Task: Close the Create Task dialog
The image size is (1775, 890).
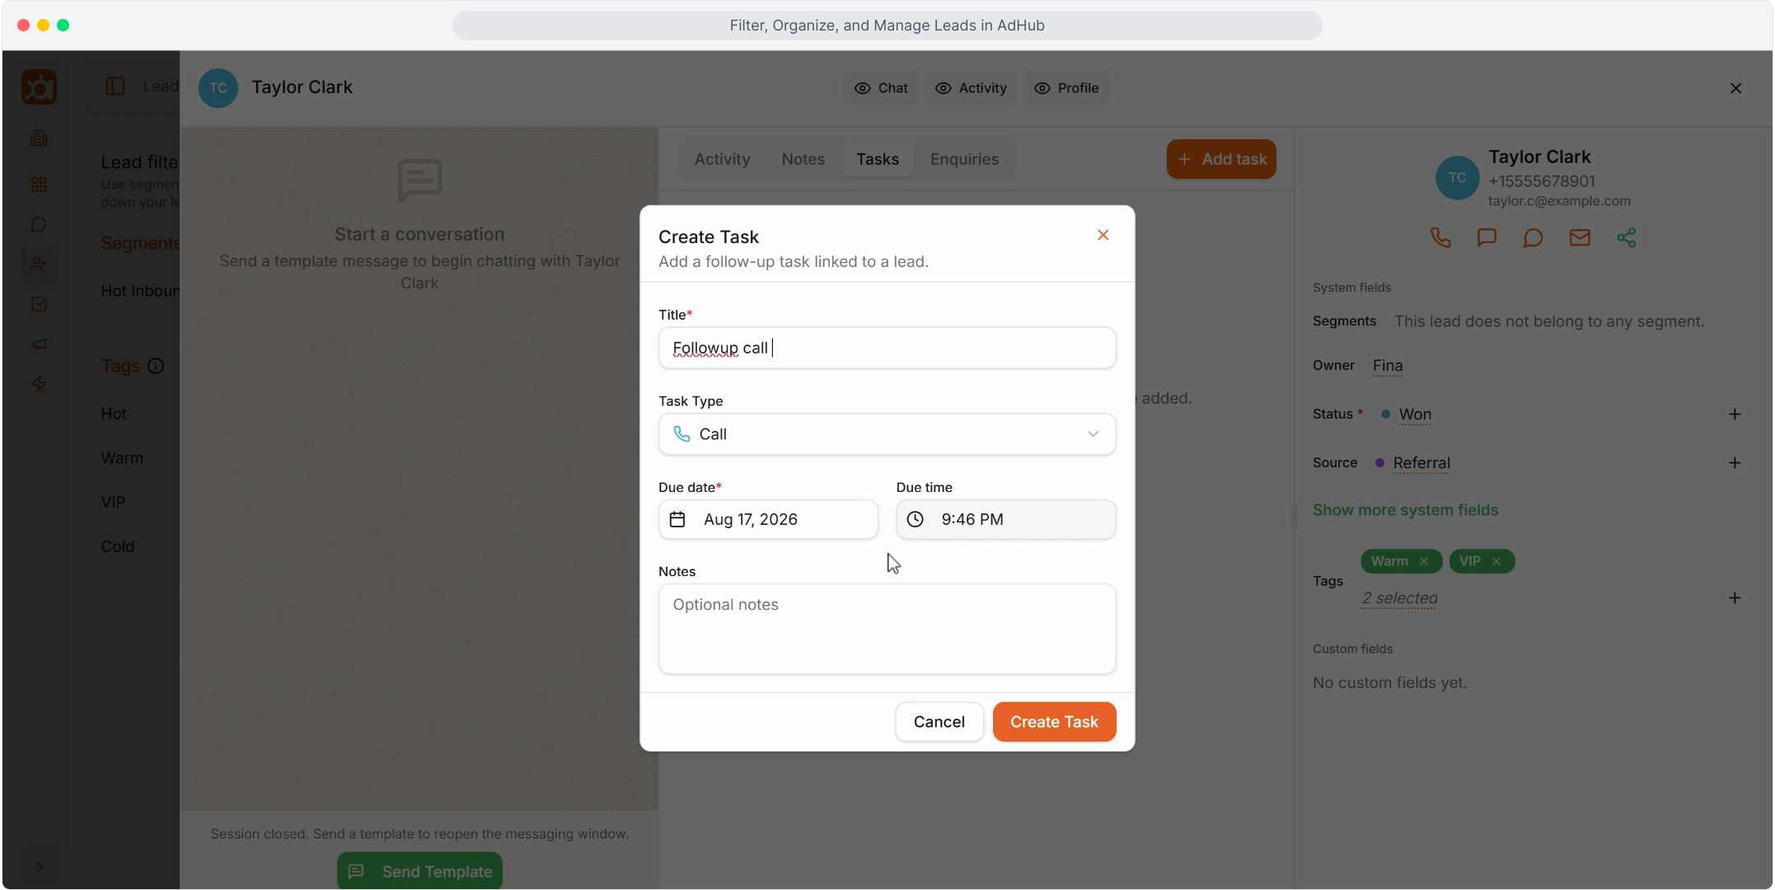Action: 1103,235
